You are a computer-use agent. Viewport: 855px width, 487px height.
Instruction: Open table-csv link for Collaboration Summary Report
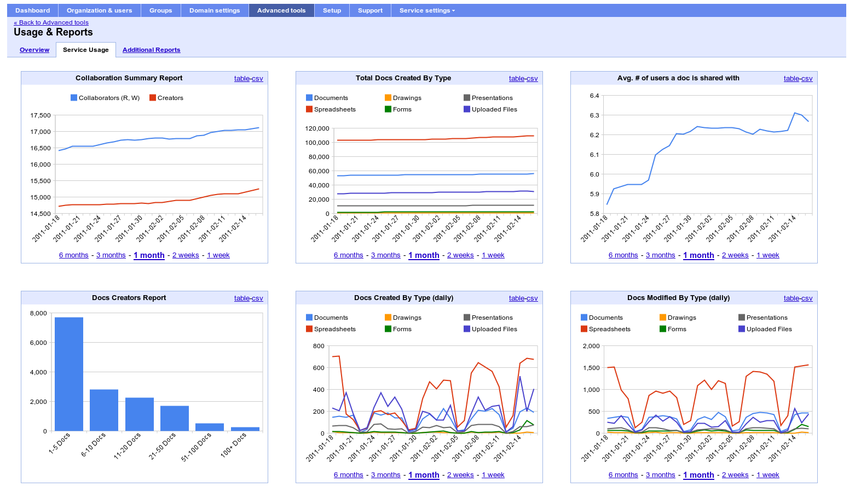pyautogui.click(x=249, y=79)
